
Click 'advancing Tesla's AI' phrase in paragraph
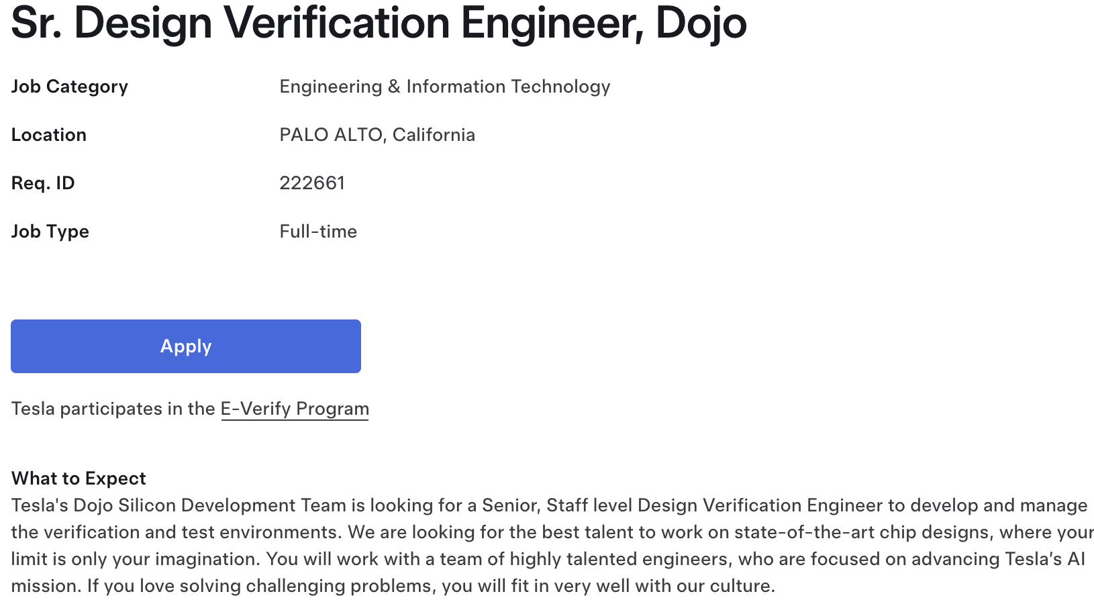(998, 559)
